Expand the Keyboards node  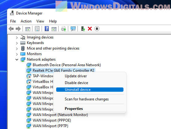pyautogui.click(x=17, y=43)
